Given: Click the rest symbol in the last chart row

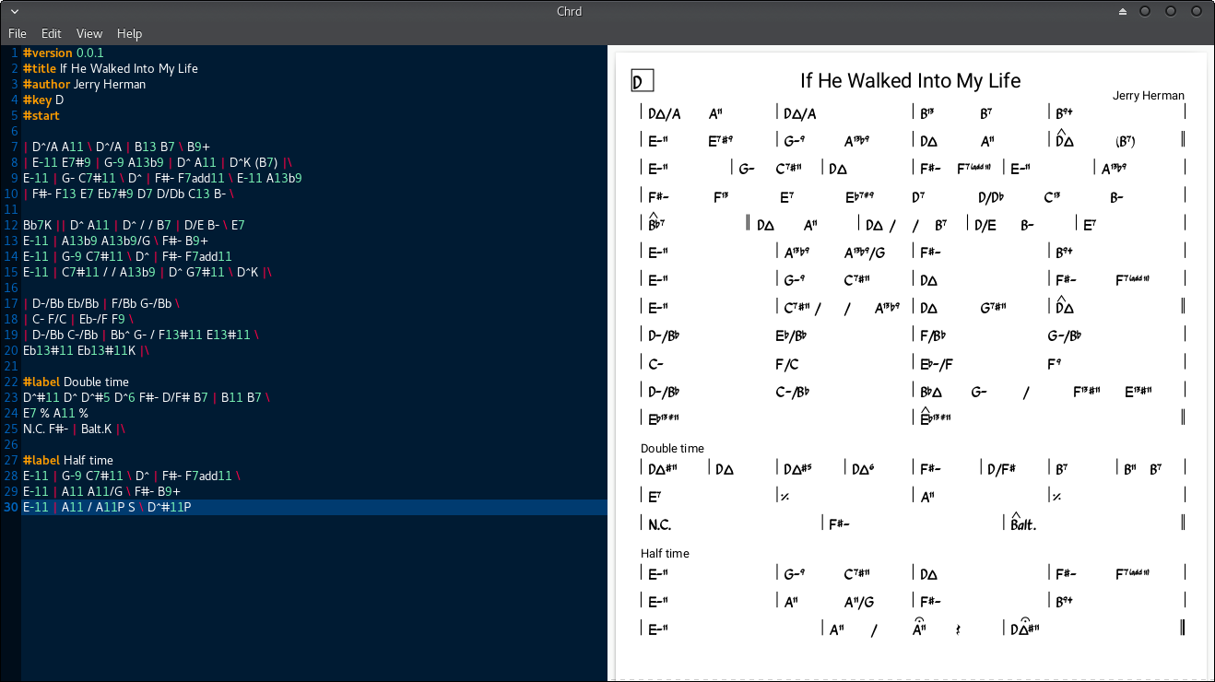Looking at the screenshot, I should [960, 629].
